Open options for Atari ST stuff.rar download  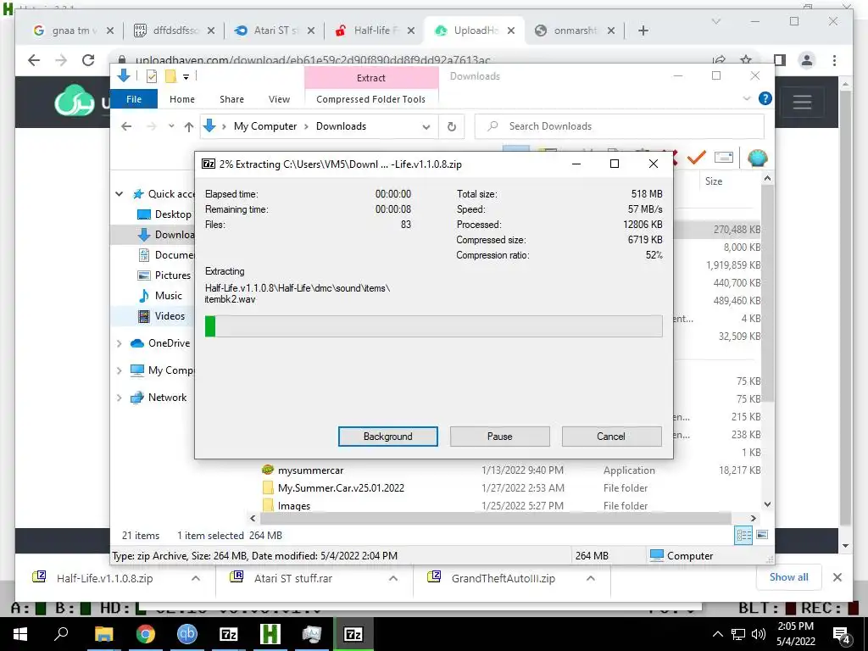pos(393,578)
